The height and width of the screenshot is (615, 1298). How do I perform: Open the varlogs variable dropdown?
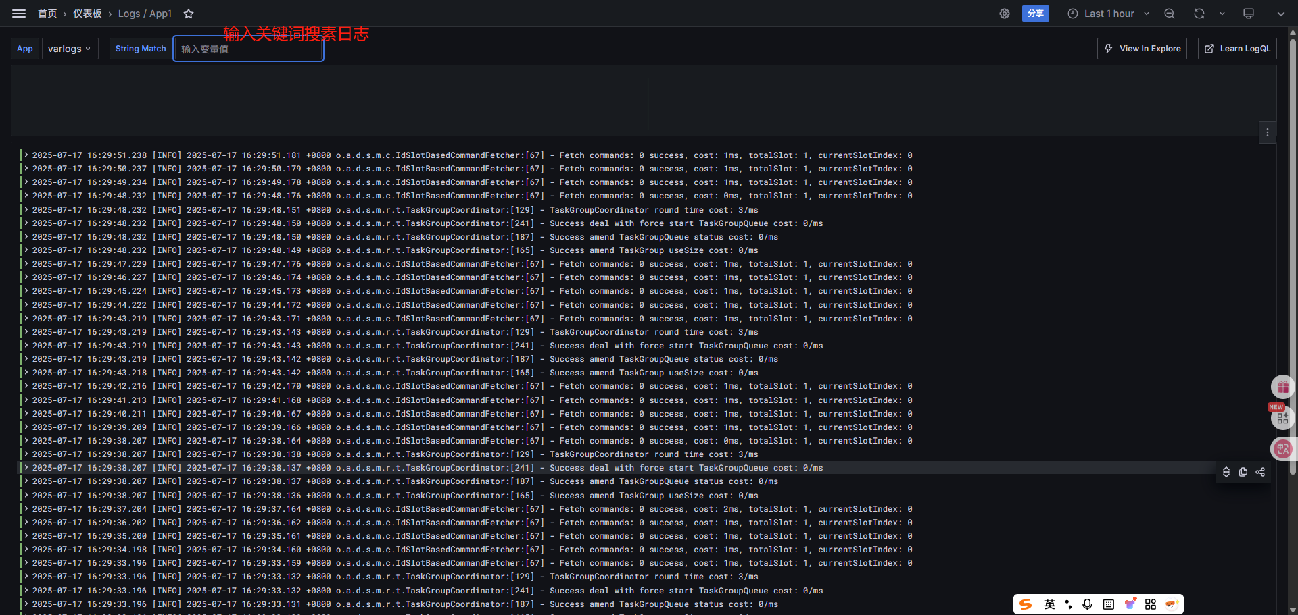point(70,49)
